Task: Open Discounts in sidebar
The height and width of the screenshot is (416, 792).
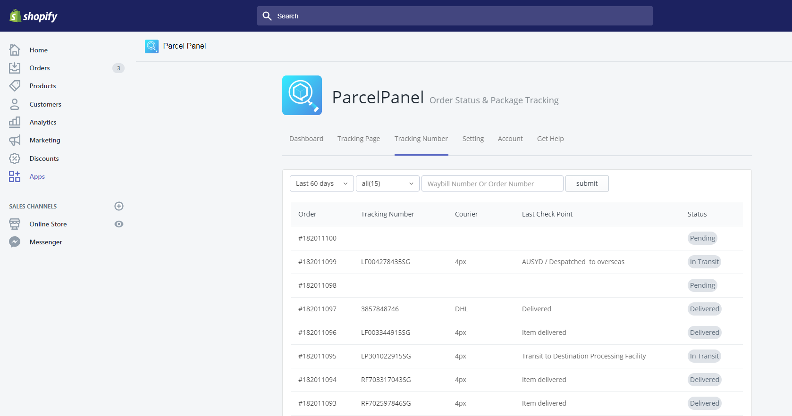Action: point(44,158)
